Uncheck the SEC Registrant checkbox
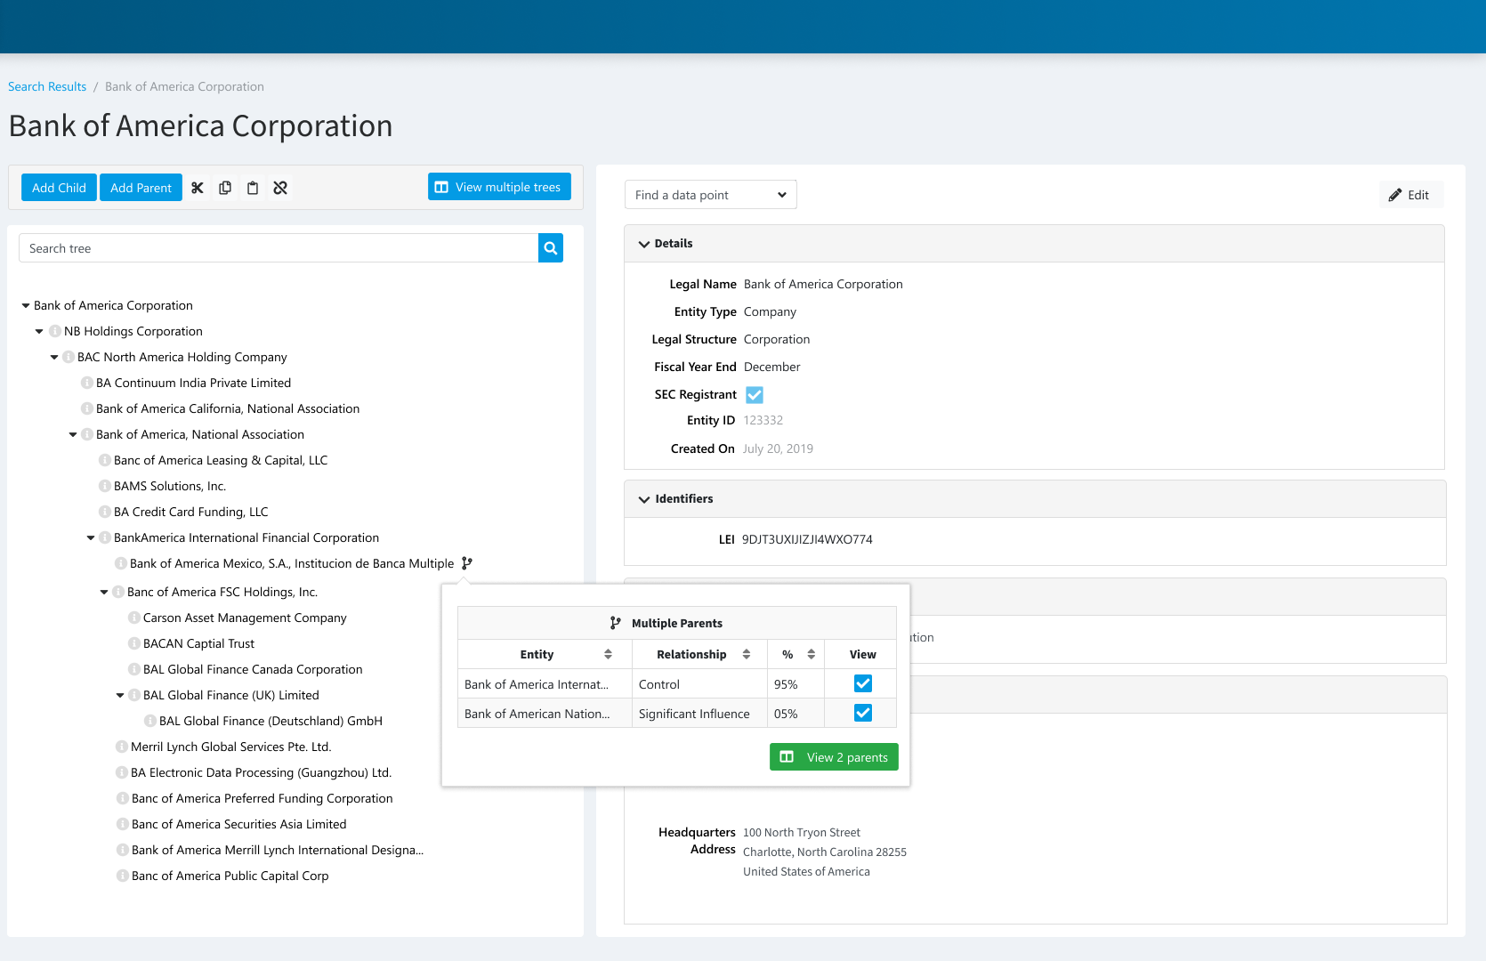This screenshot has height=961, width=1486. (x=754, y=394)
